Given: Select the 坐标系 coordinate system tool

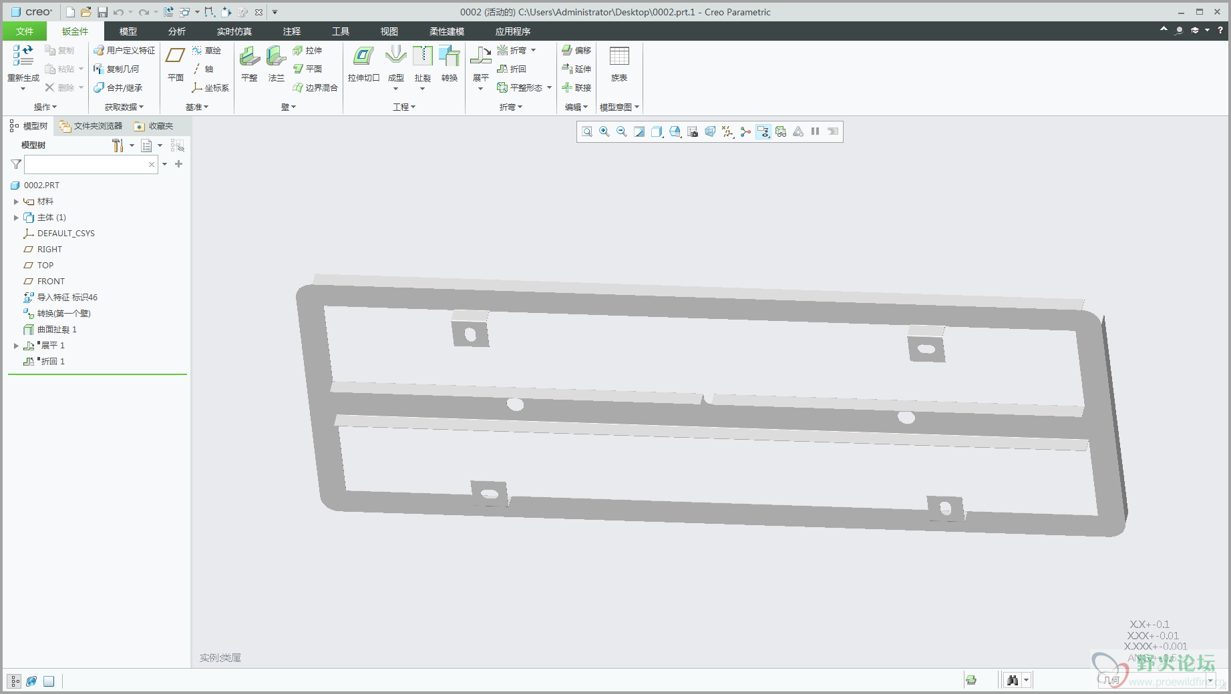Looking at the screenshot, I should click(x=210, y=88).
